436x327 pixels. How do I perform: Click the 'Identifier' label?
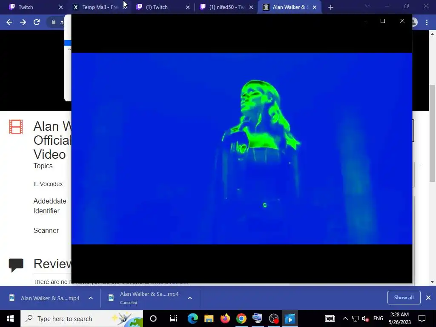pyautogui.click(x=46, y=211)
